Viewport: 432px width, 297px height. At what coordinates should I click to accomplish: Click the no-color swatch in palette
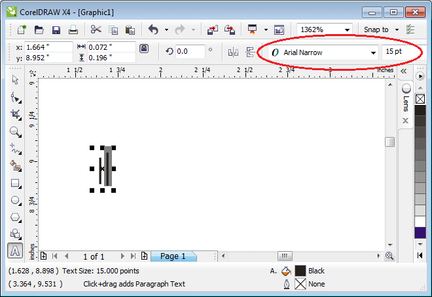pyautogui.click(x=420, y=100)
